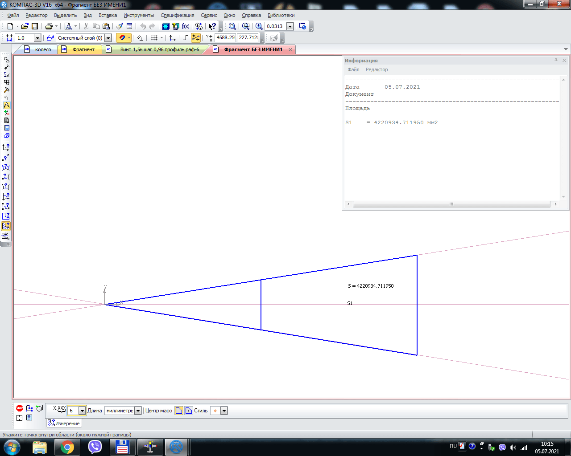Click the Измерение tab label
Image resolution: width=571 pixels, height=456 pixels.
pos(67,423)
